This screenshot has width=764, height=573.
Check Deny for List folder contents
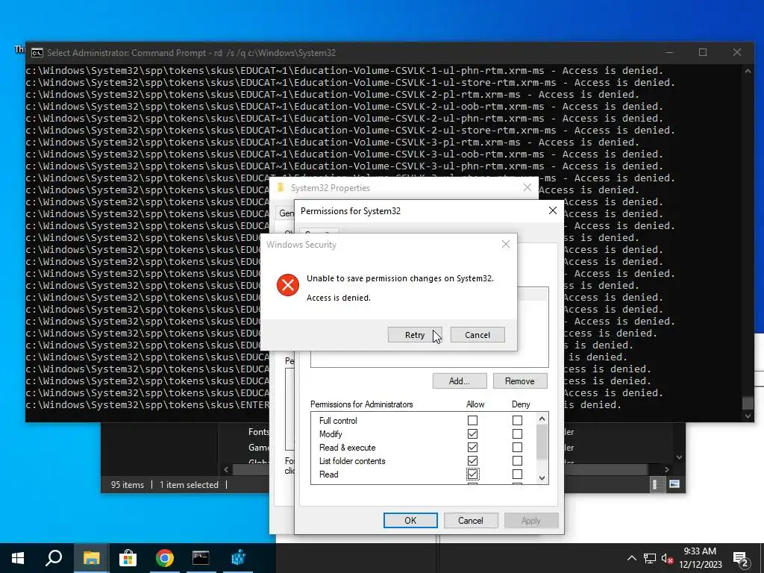tap(517, 460)
